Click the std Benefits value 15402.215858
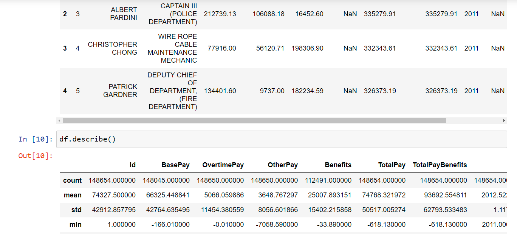The image size is (517, 234). [330, 210]
